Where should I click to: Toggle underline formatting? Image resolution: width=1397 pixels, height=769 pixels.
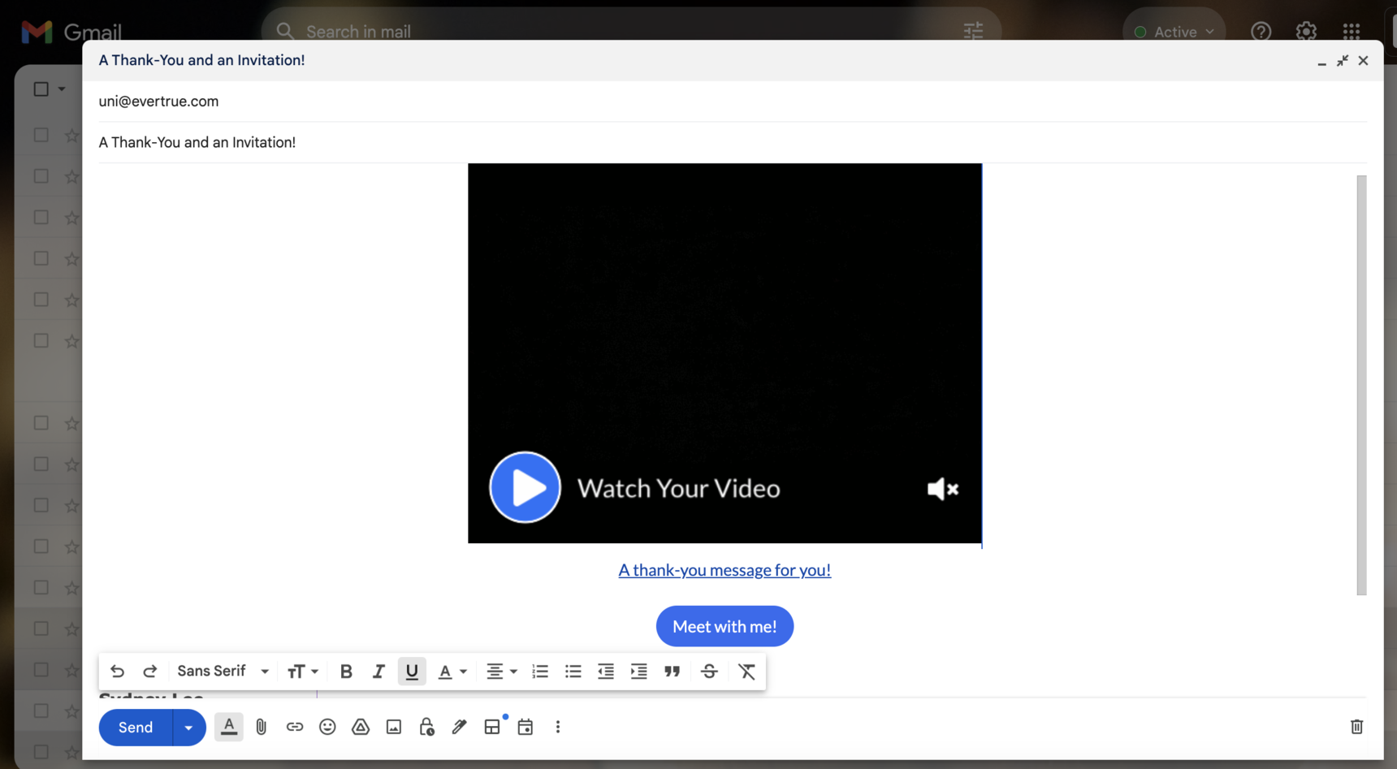(x=412, y=672)
